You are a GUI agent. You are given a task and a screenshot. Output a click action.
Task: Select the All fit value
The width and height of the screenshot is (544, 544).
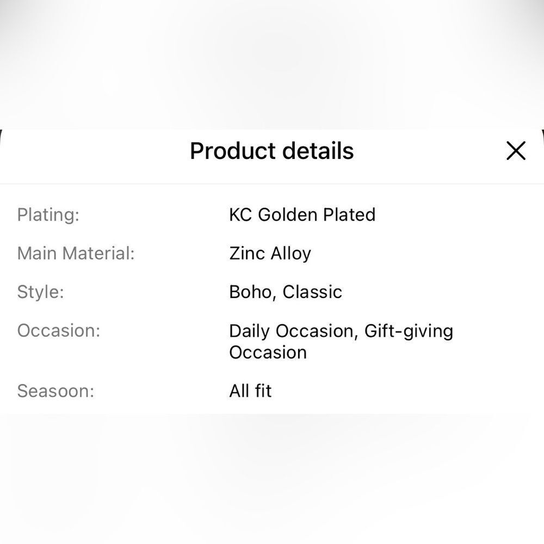[250, 391]
